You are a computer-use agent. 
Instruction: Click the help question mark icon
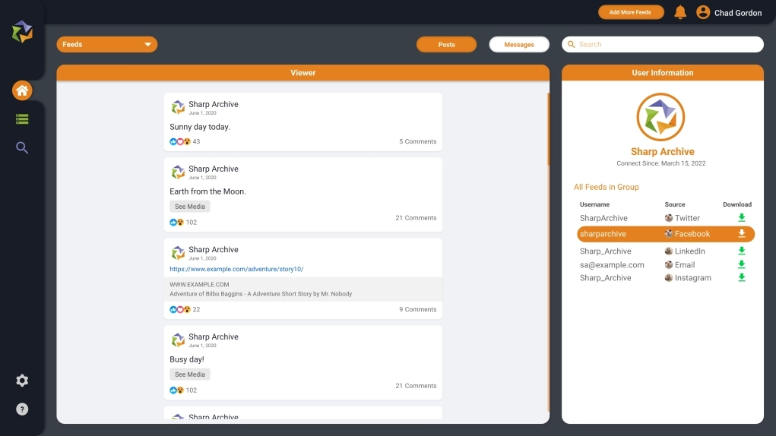click(22, 409)
